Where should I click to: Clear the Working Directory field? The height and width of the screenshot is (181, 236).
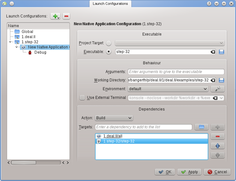[213, 80]
